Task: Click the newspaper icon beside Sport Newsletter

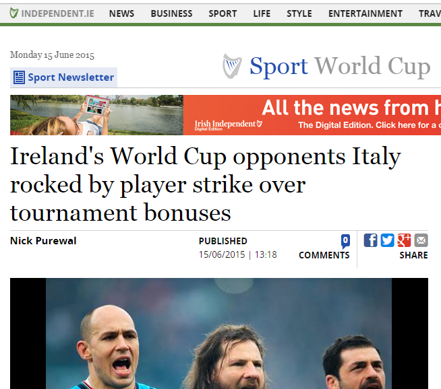Action: pyautogui.click(x=19, y=77)
